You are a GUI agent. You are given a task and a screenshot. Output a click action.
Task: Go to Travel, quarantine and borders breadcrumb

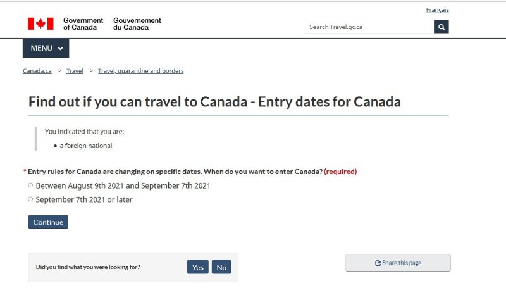(x=140, y=71)
